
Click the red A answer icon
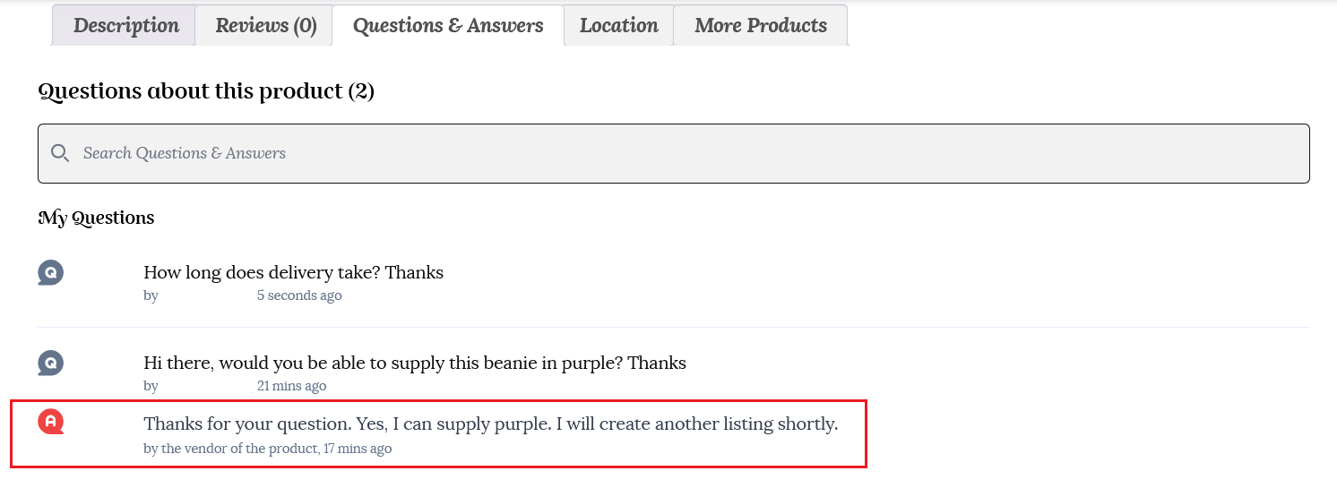pyautogui.click(x=50, y=421)
